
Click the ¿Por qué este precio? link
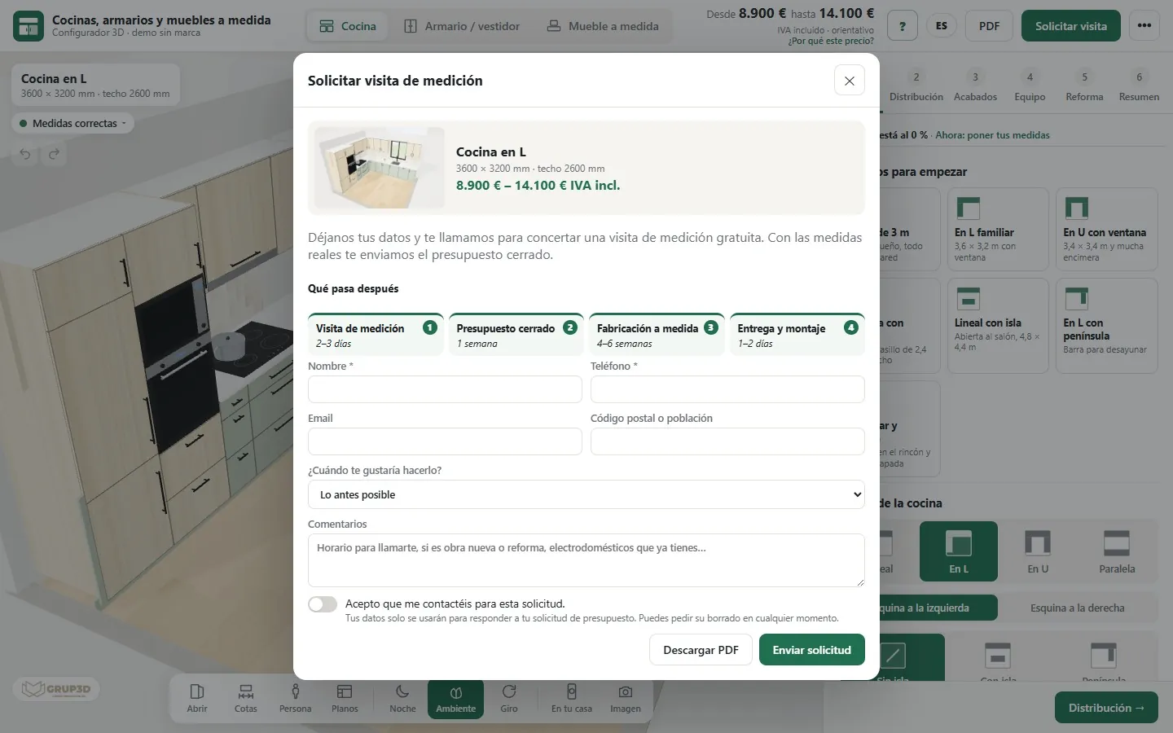[831, 41]
